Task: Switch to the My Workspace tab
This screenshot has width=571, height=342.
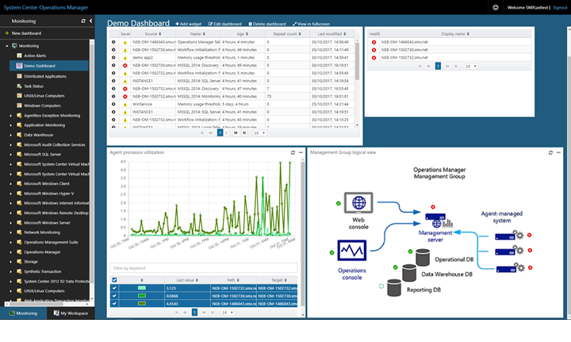Action: click(x=71, y=313)
